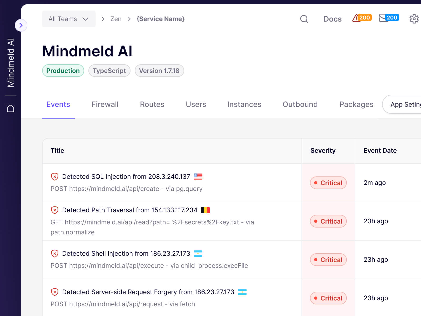This screenshot has width=421, height=316.
Task: Open the Detected SQL Injection event title
Action: [x=126, y=176]
